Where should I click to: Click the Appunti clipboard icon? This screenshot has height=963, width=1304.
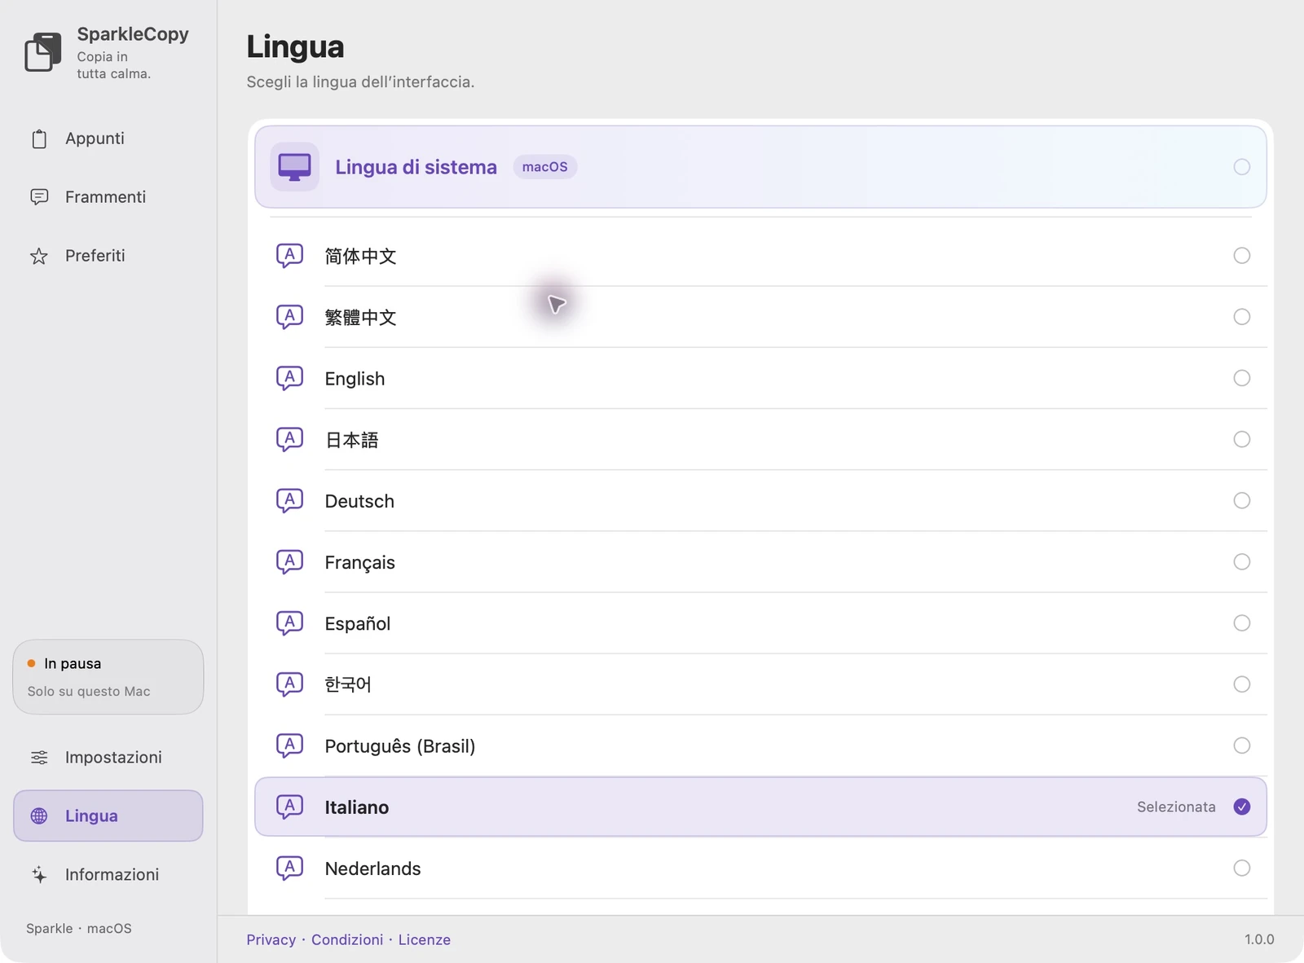(39, 139)
